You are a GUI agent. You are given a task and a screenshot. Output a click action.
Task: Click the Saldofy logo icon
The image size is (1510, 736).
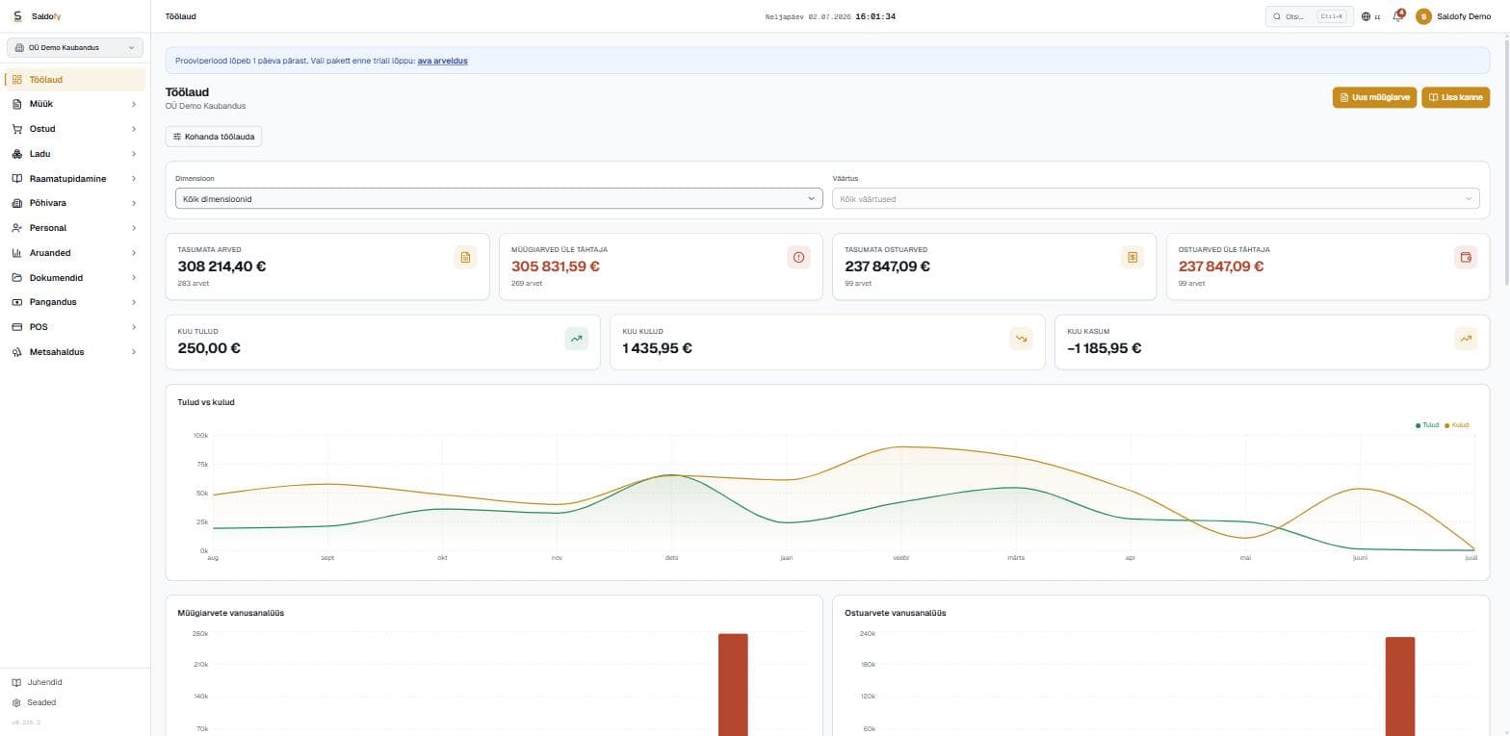click(17, 16)
